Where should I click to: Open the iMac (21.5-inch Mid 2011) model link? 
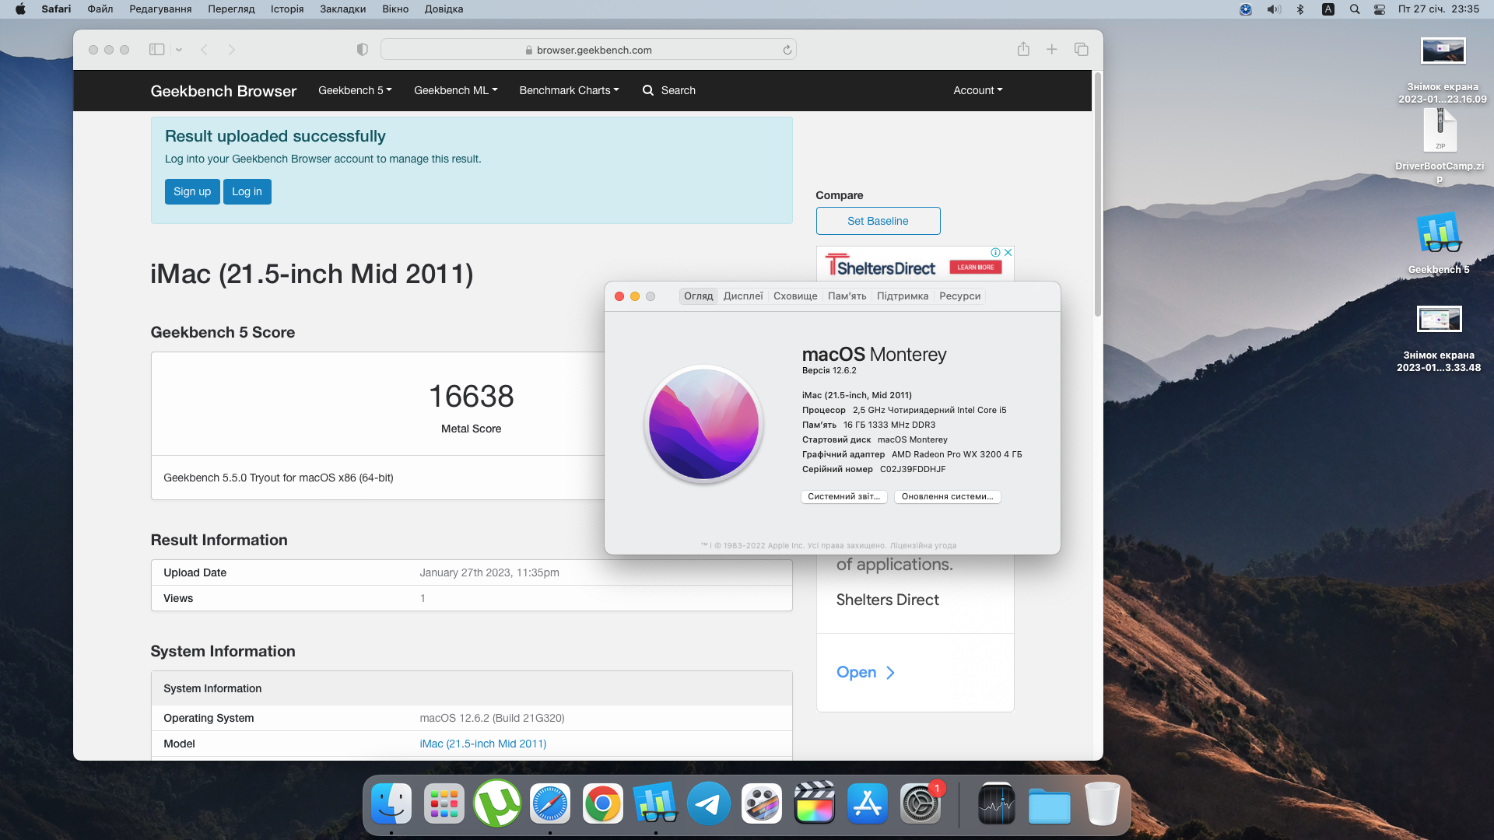coord(482,744)
